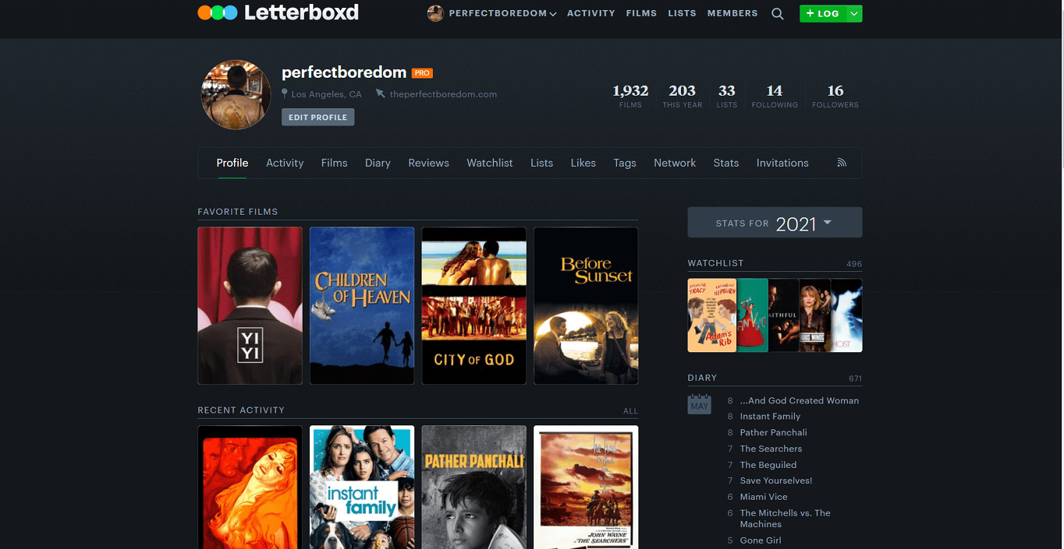Click the 1,932 Films statistic
Viewport: 1064px width, 549px height.
630,95
